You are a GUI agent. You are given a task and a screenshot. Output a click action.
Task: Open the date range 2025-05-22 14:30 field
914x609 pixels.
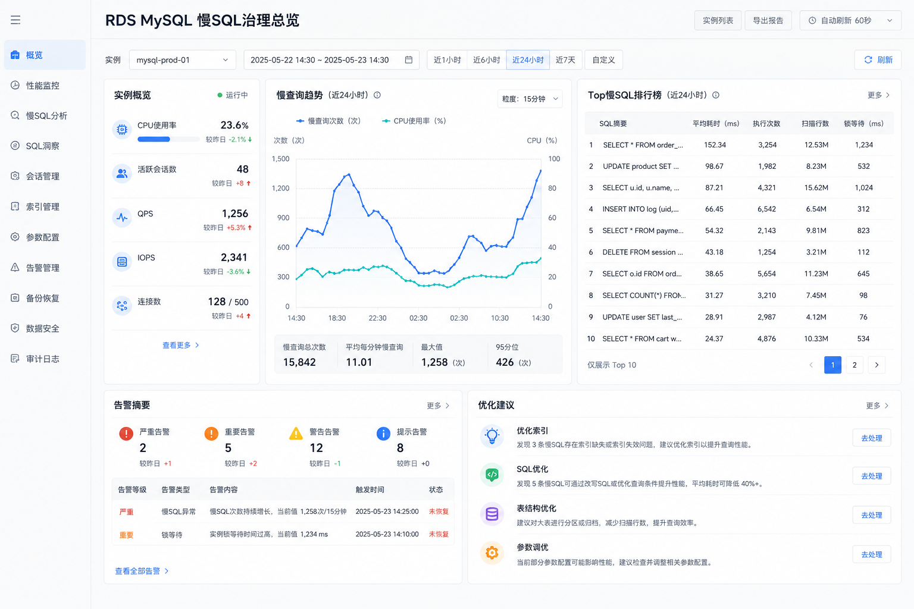pyautogui.click(x=331, y=60)
